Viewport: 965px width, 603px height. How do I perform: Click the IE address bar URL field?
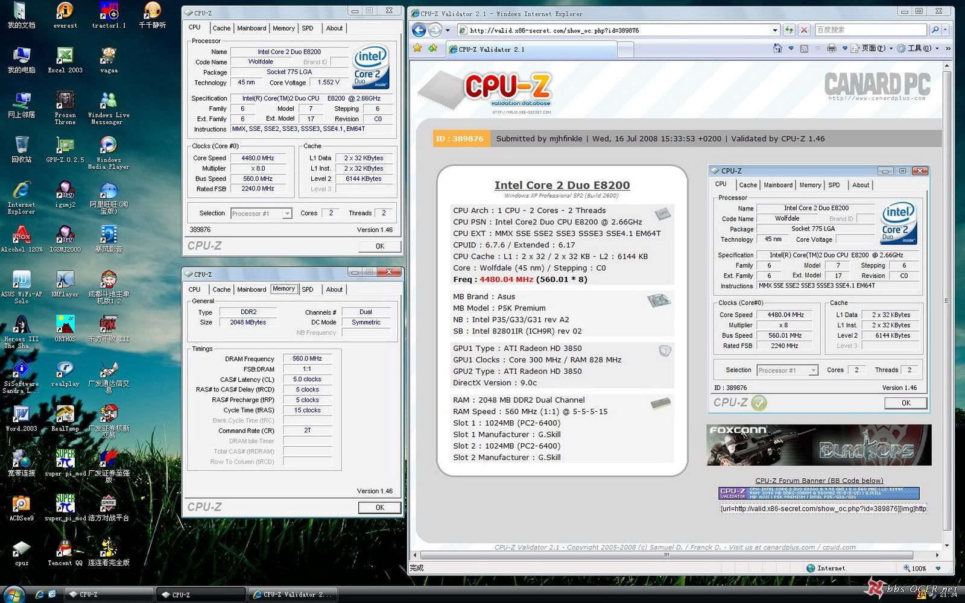click(614, 30)
